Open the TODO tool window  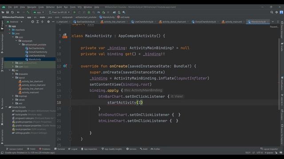(x=31, y=149)
